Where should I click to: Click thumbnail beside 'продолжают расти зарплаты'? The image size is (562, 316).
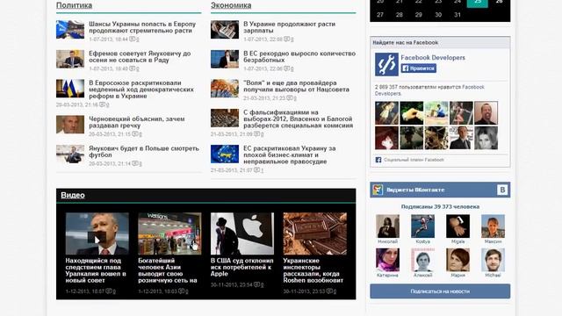click(225, 29)
